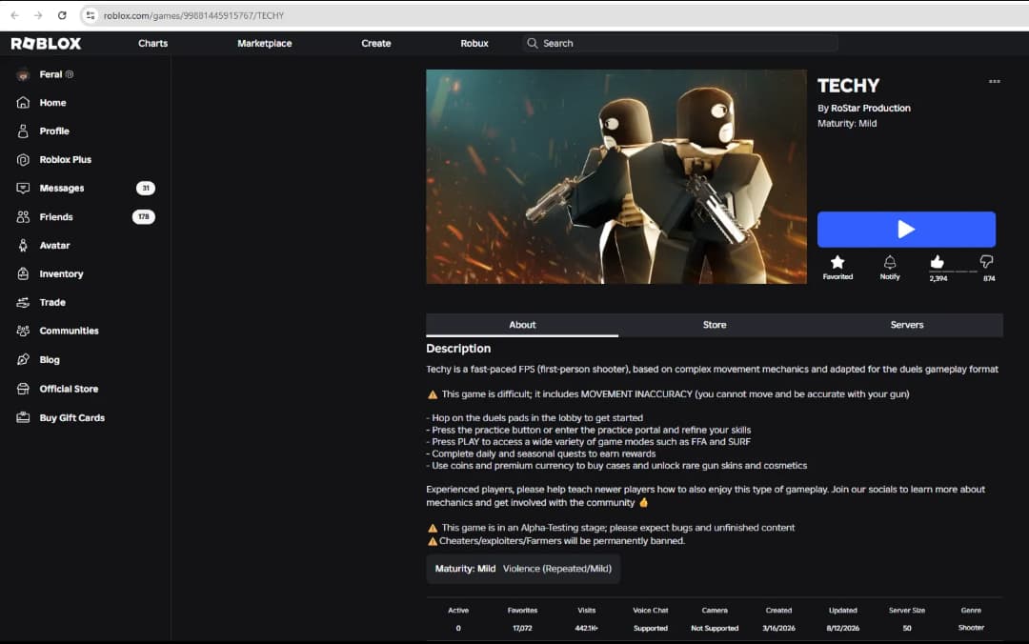Open the Buy Gift Cards link

(x=72, y=417)
